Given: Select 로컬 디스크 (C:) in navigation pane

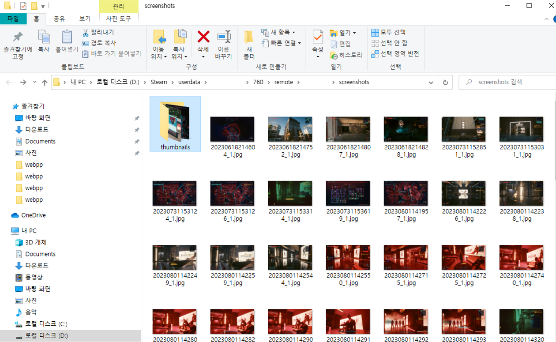Looking at the screenshot, I should click(41, 324).
